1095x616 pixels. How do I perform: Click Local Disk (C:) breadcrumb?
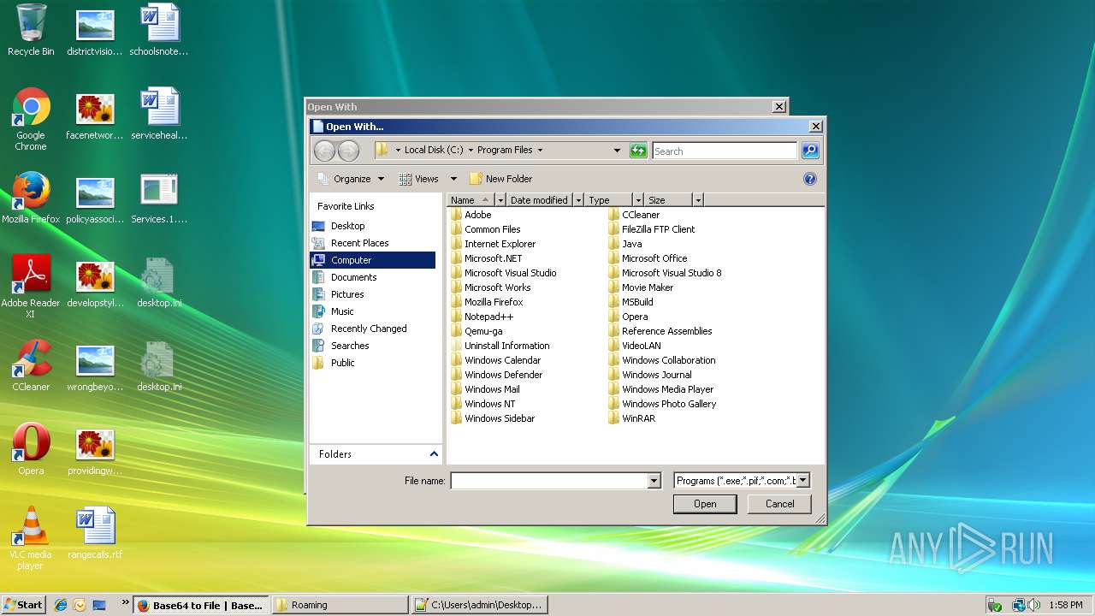[434, 150]
